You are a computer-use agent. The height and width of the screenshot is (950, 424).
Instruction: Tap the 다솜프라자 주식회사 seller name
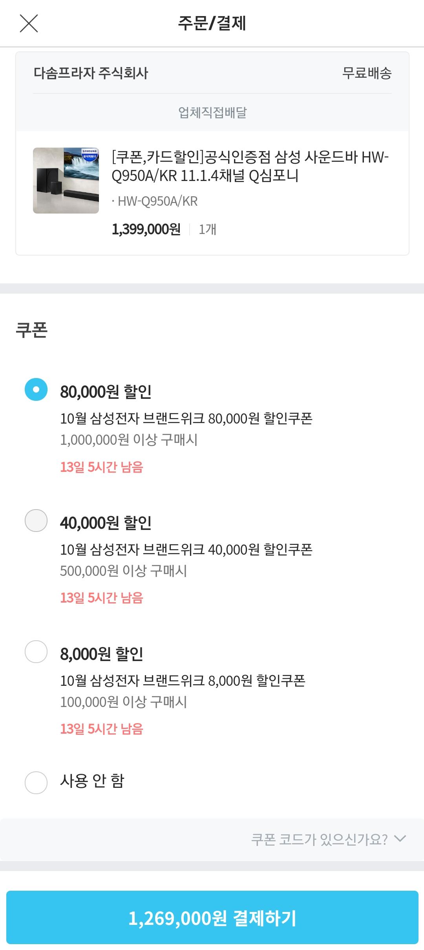(91, 73)
